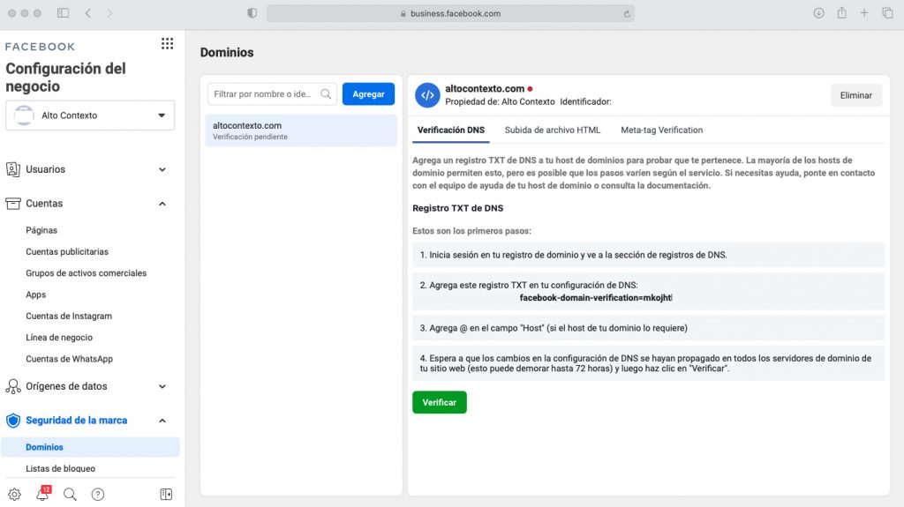Click the Usuarios person icon

[12, 169]
